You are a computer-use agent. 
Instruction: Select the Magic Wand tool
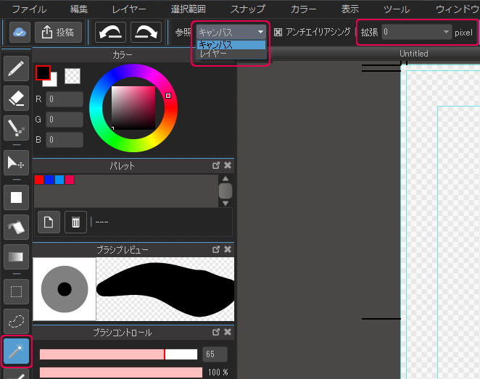point(16,351)
